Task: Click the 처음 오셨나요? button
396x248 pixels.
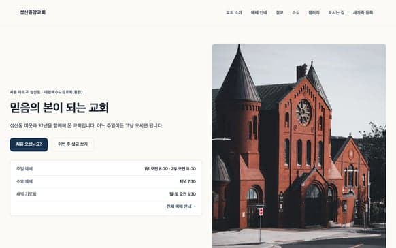Action: pyautogui.click(x=29, y=144)
